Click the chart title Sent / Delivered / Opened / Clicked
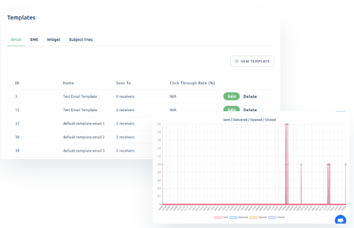 tap(249, 120)
